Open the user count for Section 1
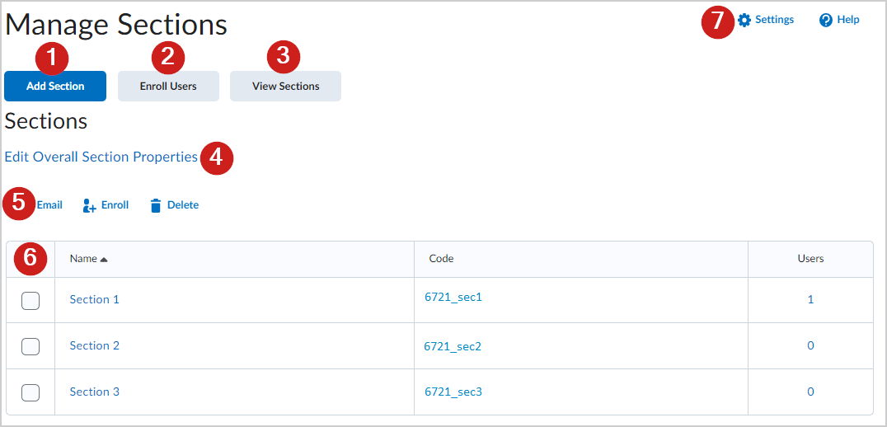 tap(810, 299)
